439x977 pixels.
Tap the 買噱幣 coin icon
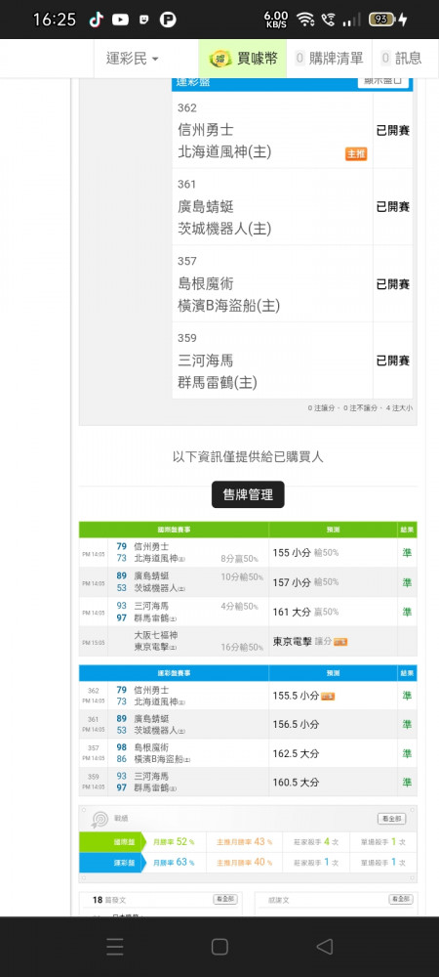[219, 60]
